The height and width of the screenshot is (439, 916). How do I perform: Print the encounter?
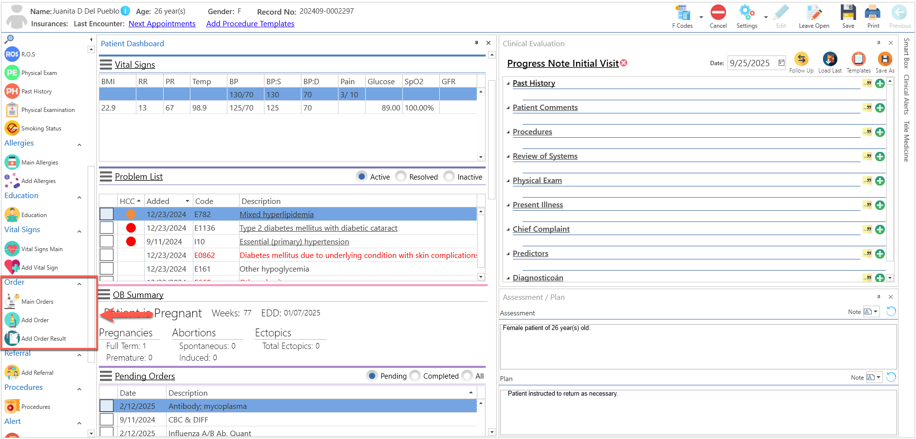pyautogui.click(x=873, y=17)
